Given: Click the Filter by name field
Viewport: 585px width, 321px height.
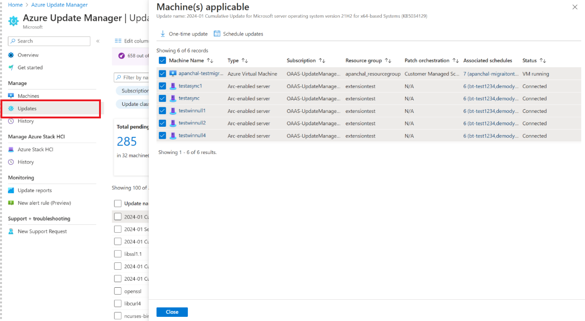Looking at the screenshot, I should [x=131, y=77].
